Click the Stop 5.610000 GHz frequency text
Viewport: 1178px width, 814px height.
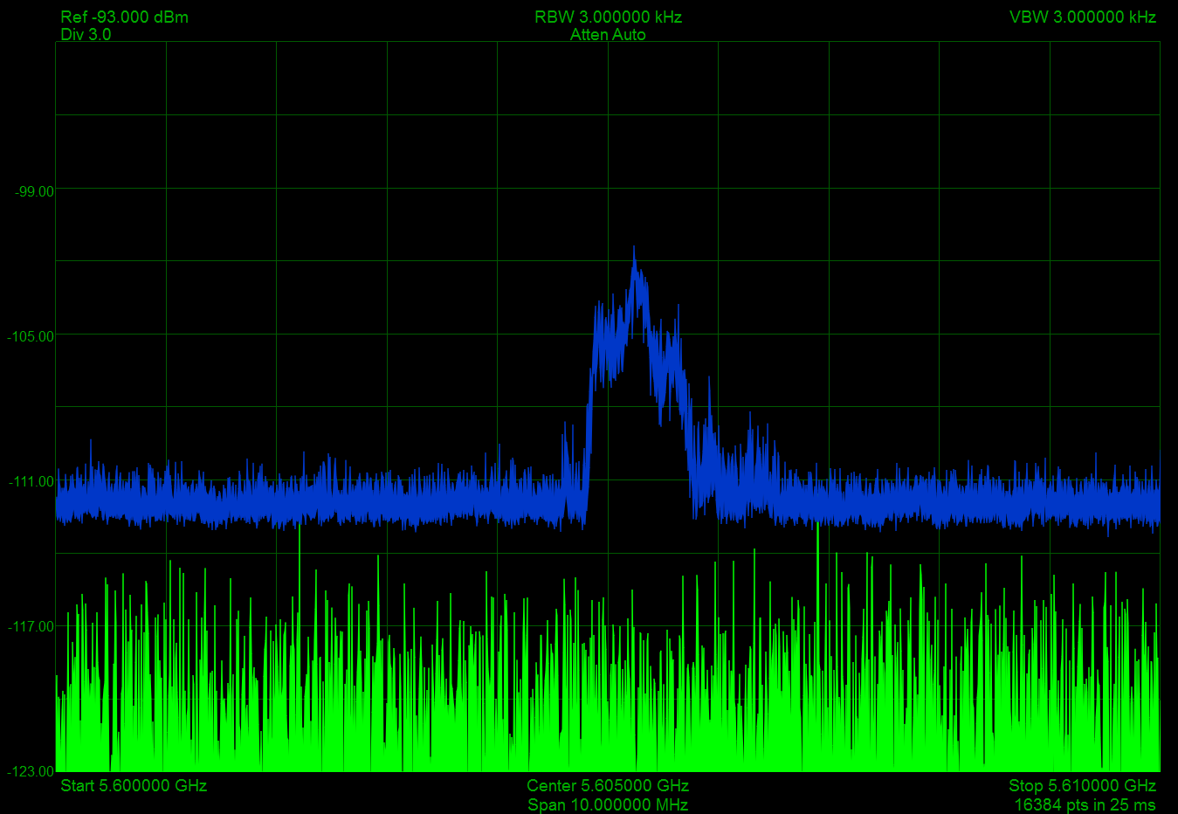pos(1082,785)
